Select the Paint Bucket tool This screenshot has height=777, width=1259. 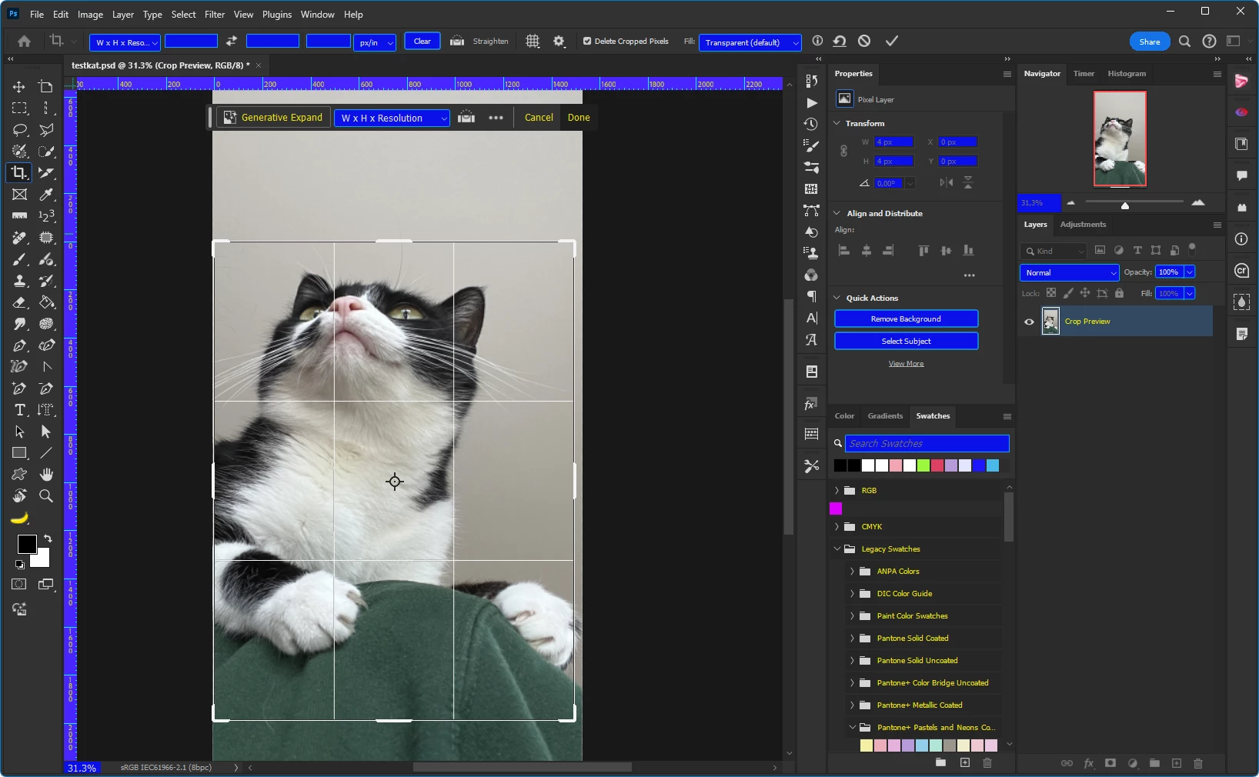(x=46, y=302)
